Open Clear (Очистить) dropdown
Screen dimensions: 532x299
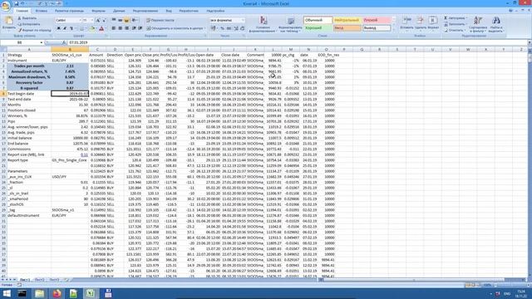(455, 30)
